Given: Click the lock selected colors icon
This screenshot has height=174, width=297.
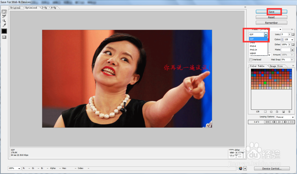Looking at the screenshot, I should [277, 112].
